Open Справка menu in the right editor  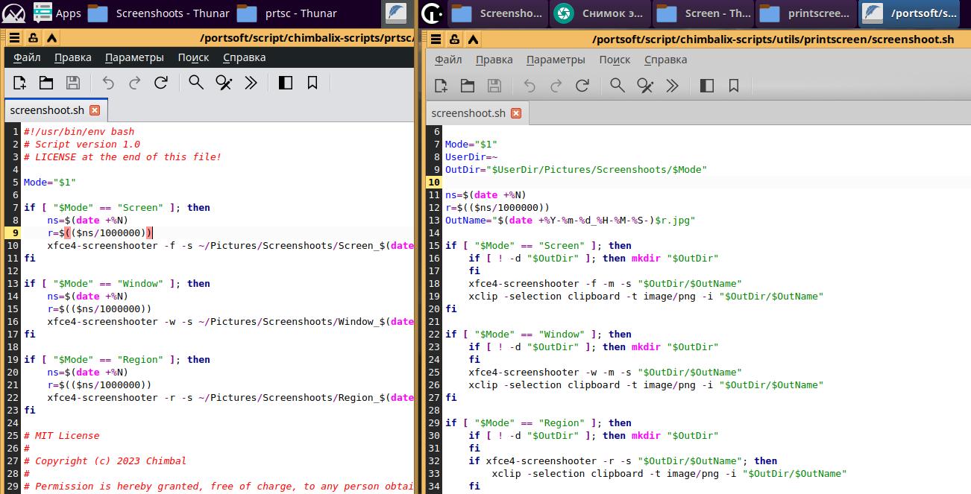click(x=665, y=60)
